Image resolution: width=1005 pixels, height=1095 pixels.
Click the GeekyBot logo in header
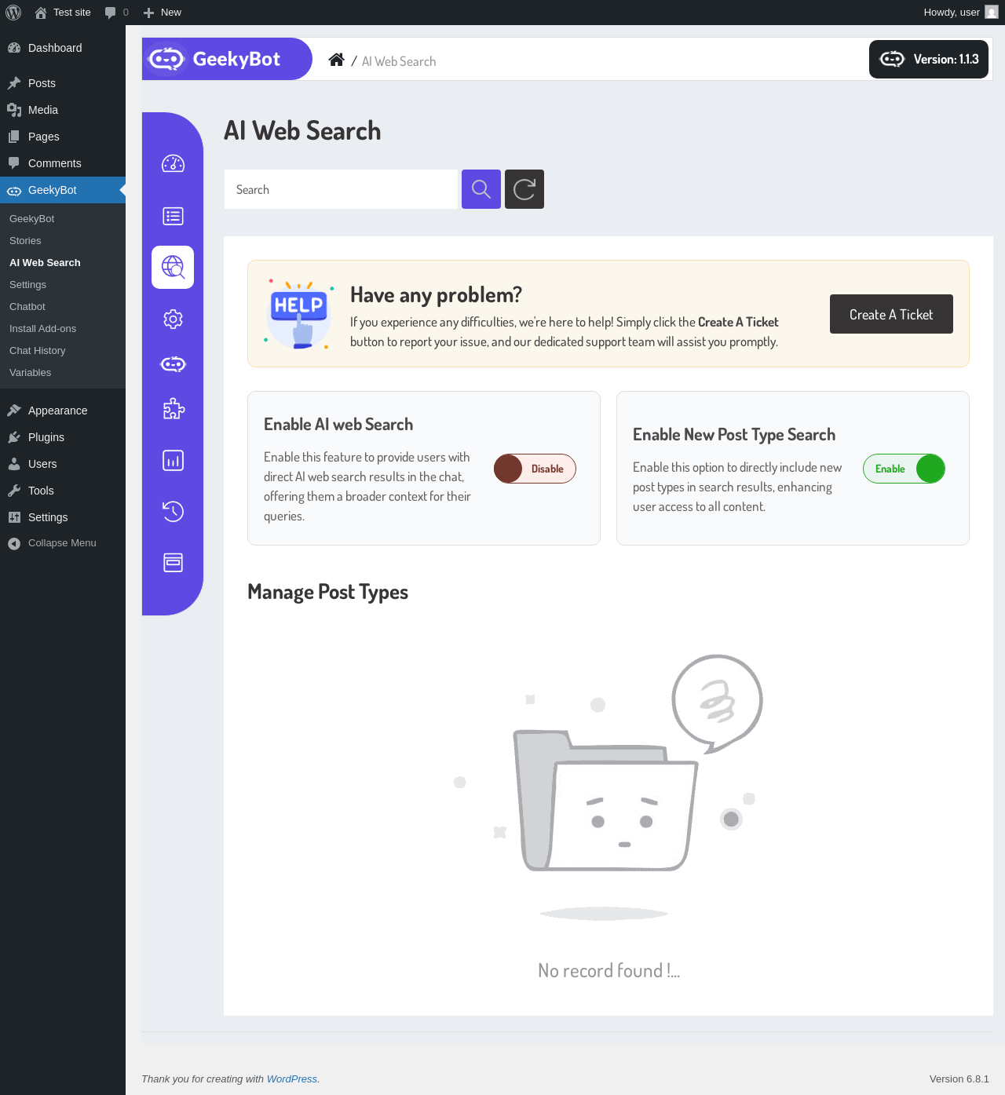[227, 59]
